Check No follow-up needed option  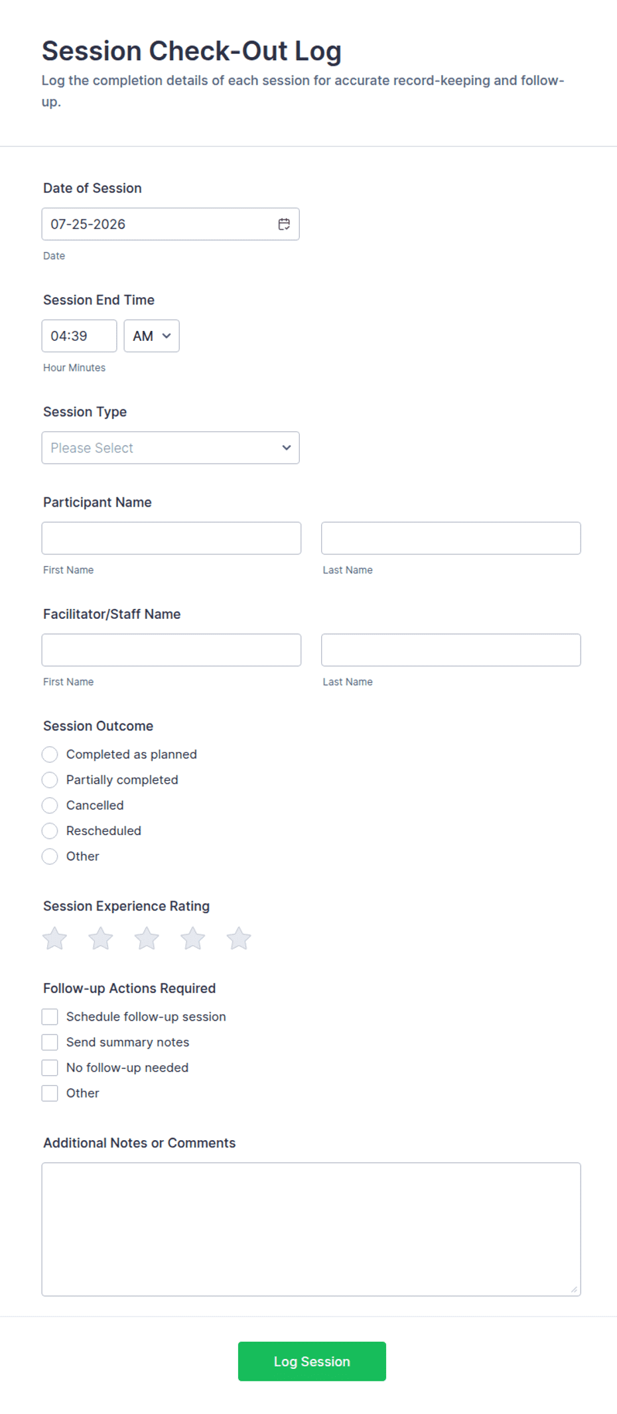coord(50,1068)
